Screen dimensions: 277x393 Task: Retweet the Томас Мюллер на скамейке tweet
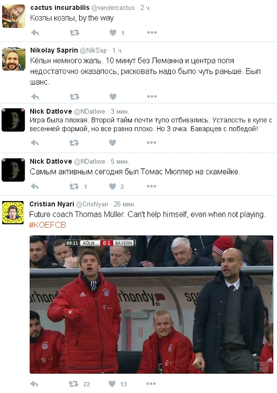click(x=74, y=186)
